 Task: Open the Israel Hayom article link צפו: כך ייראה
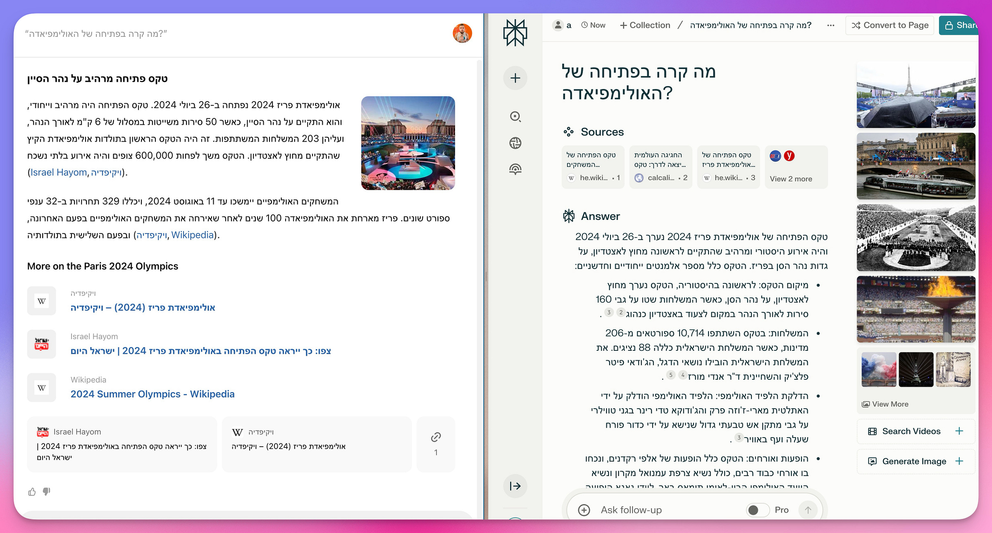pos(201,351)
